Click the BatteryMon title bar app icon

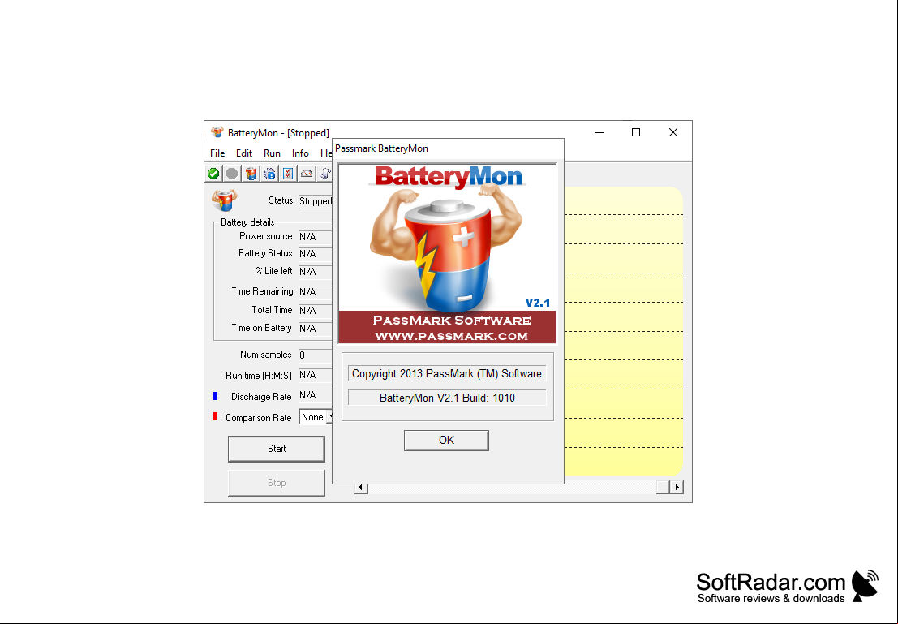click(217, 132)
